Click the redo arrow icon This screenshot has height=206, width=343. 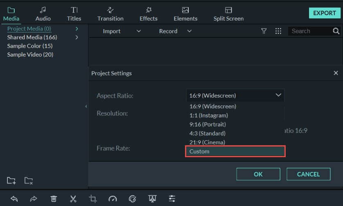pos(34,199)
